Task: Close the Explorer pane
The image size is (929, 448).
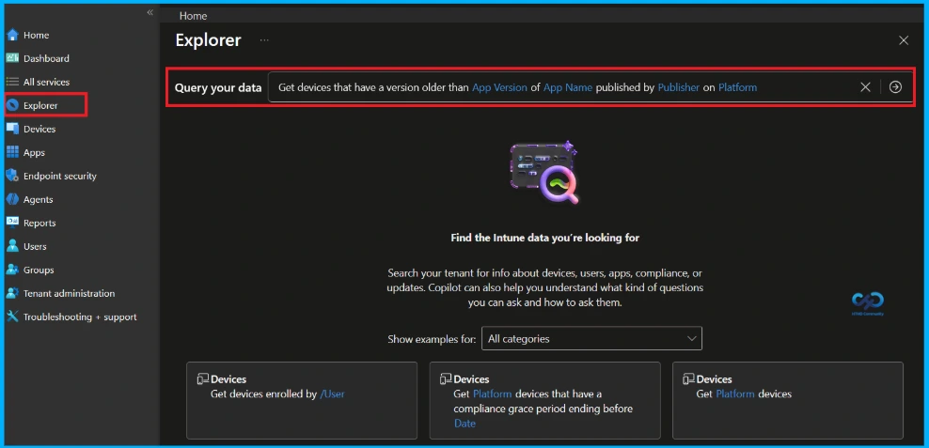Action: [904, 40]
